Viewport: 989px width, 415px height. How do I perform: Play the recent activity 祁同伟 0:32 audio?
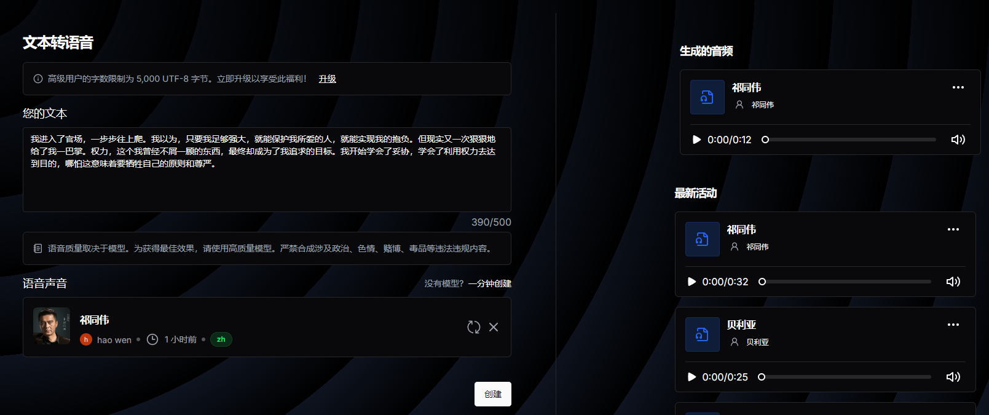(692, 282)
